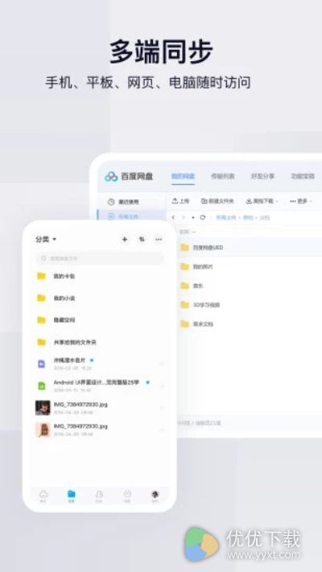The width and height of the screenshot is (322, 572).
Task: Open the phone Share tab icon
Action: 99,496
